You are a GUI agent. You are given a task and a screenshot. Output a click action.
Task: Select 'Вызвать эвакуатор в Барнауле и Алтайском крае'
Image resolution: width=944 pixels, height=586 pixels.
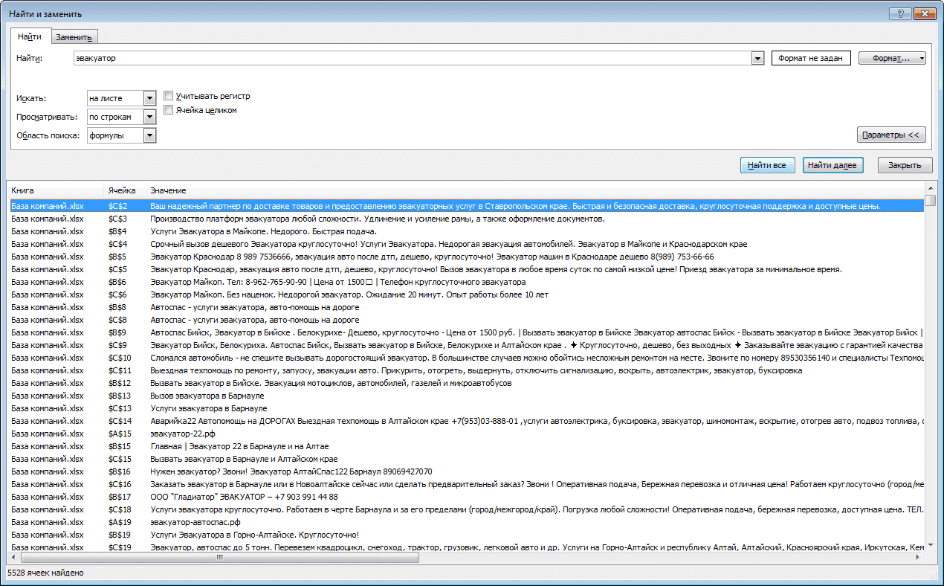[x=466, y=459]
